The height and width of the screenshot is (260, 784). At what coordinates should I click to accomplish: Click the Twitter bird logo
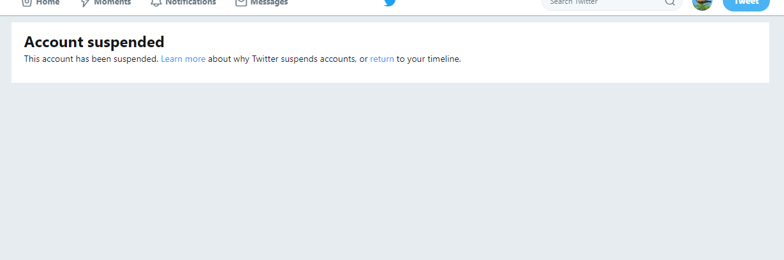coord(390,3)
